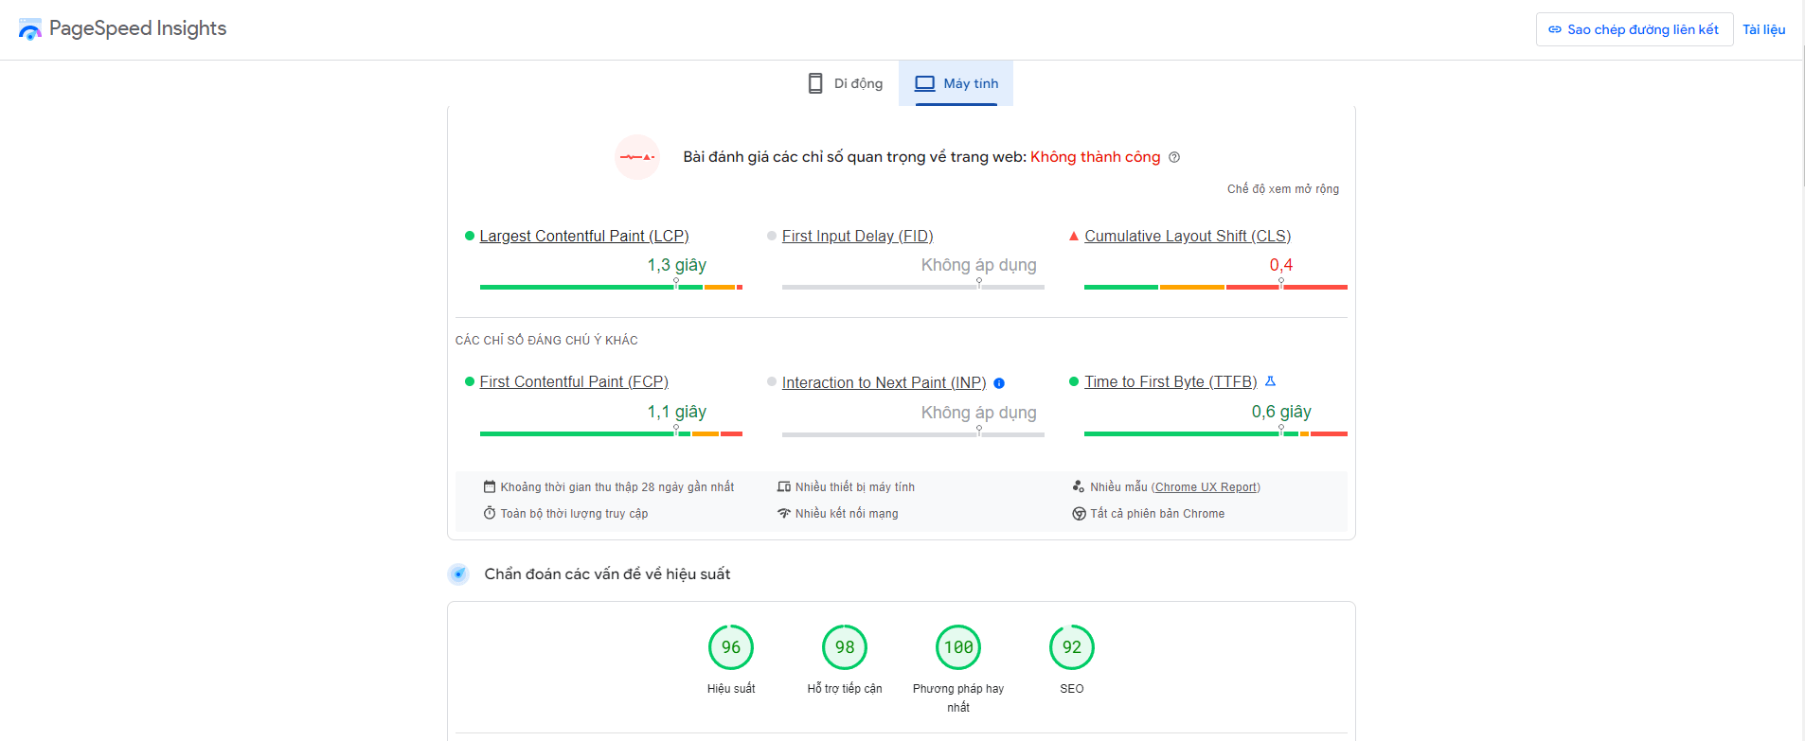Screen dimensions: 1805x741
Task: Click the Time to First Byte (TTFB) link
Action: 1171,381
